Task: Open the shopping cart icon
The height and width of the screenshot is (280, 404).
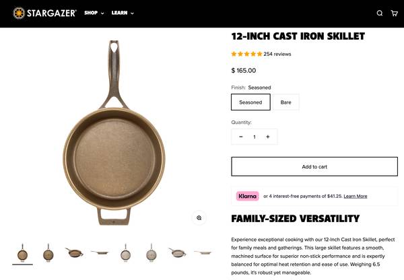Action: [x=395, y=13]
